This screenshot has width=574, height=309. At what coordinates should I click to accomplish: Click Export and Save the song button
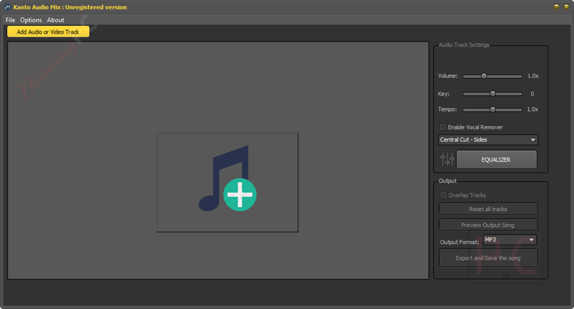point(489,258)
